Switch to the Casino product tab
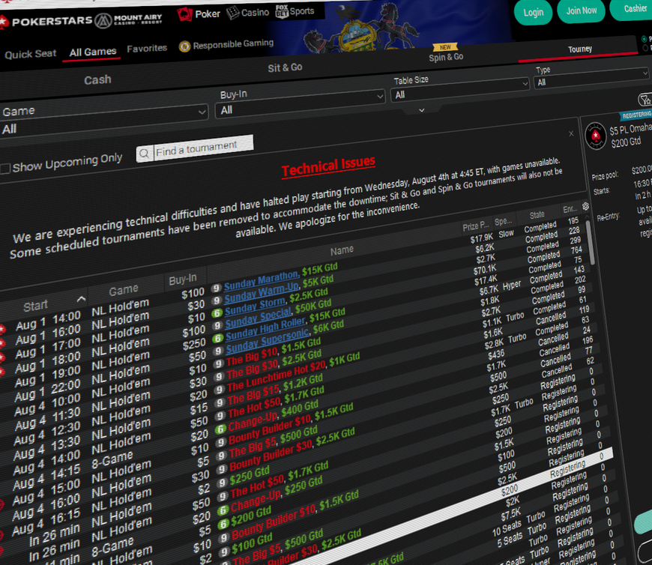652x565 pixels. pos(248,13)
